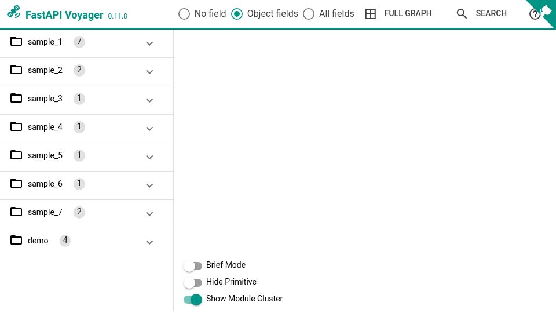Click the sample_6 folder icon
This screenshot has height=313, width=556.
[x=16, y=184]
